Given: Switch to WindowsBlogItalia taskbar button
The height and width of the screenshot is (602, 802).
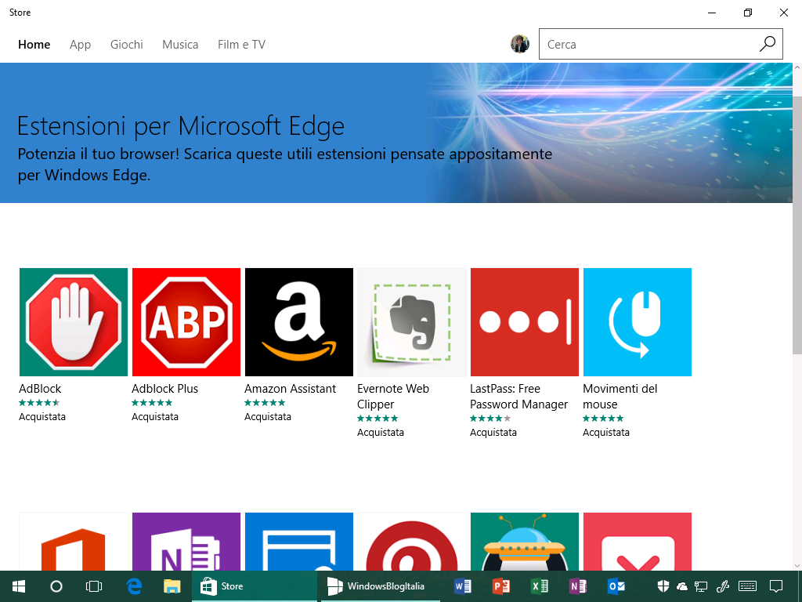Looking at the screenshot, I should 380,586.
